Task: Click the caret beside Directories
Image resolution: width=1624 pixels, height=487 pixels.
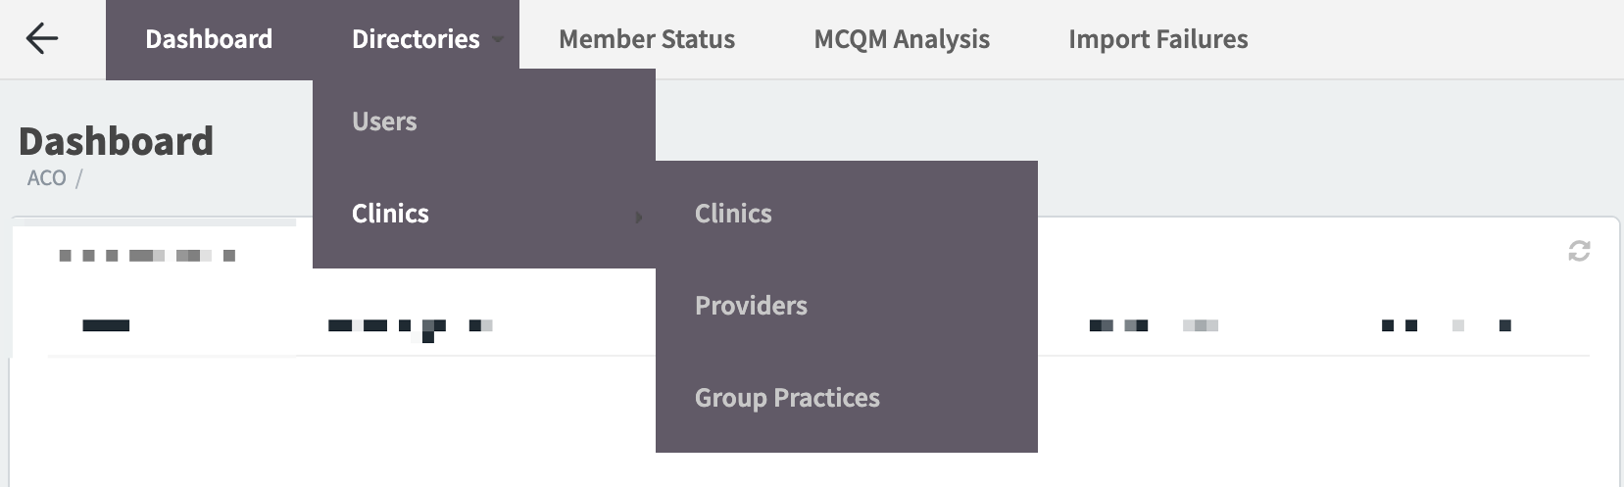Action: [498, 40]
